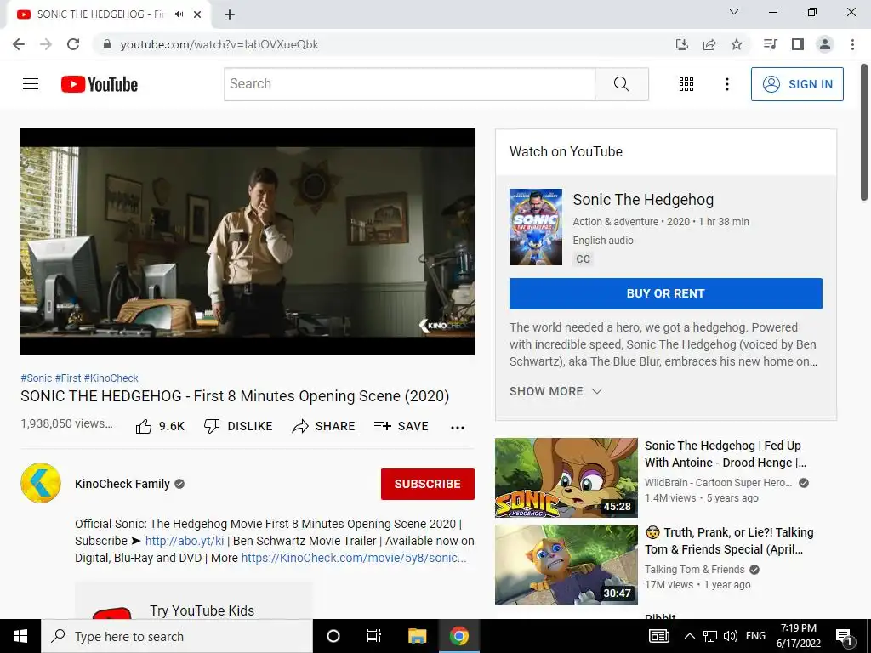Open Talking Tom & Friends video thumbnail

pos(566,565)
